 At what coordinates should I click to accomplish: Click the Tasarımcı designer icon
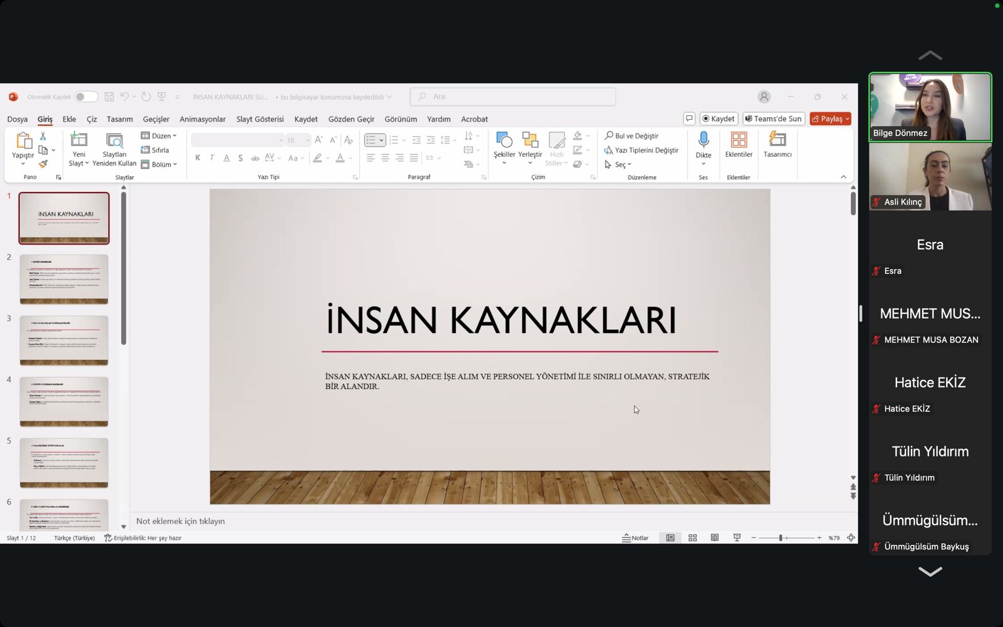777,140
